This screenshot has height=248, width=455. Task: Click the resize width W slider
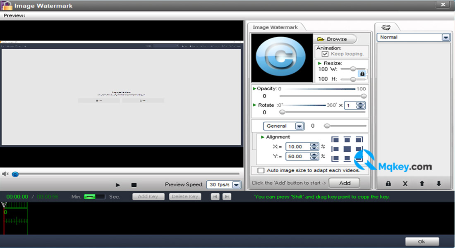[x=353, y=69]
